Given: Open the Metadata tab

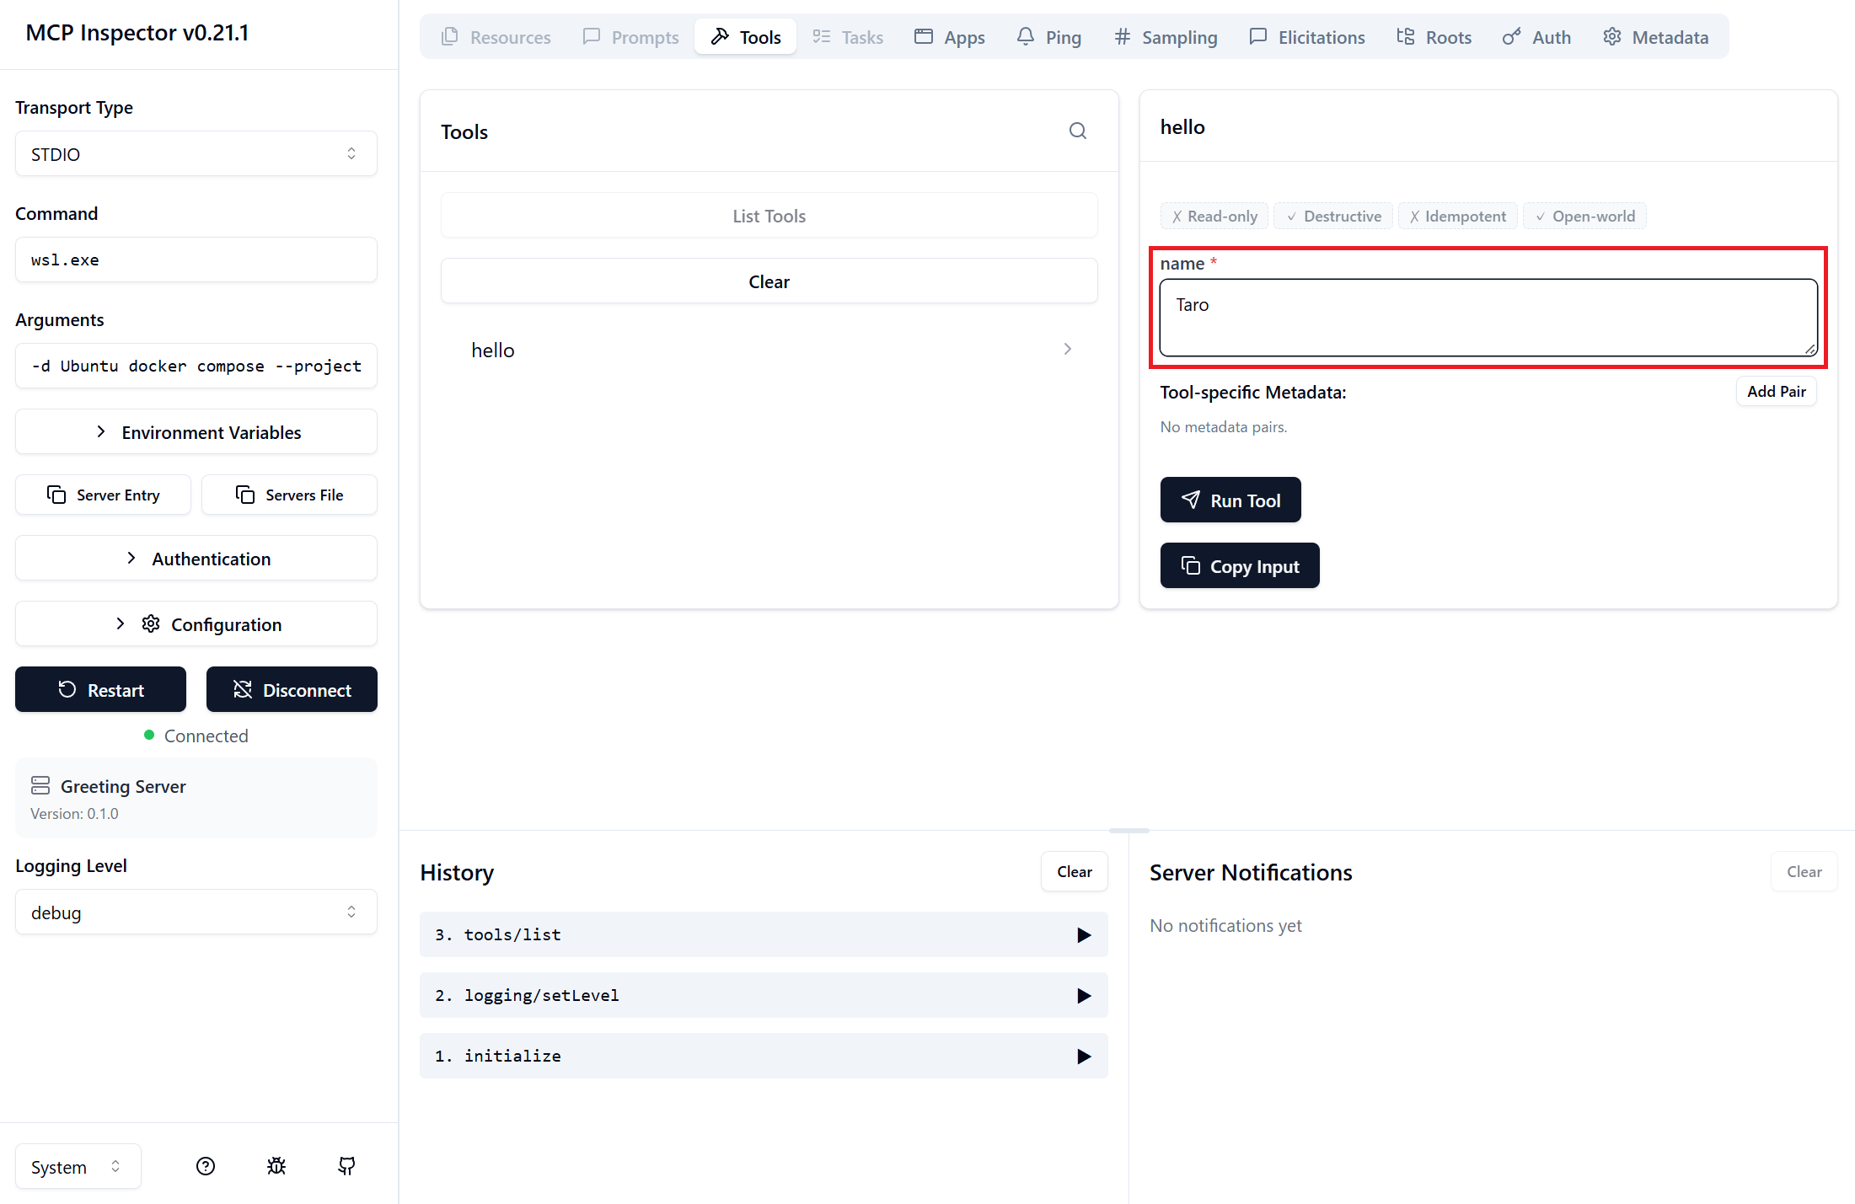Looking at the screenshot, I should coord(1656,37).
